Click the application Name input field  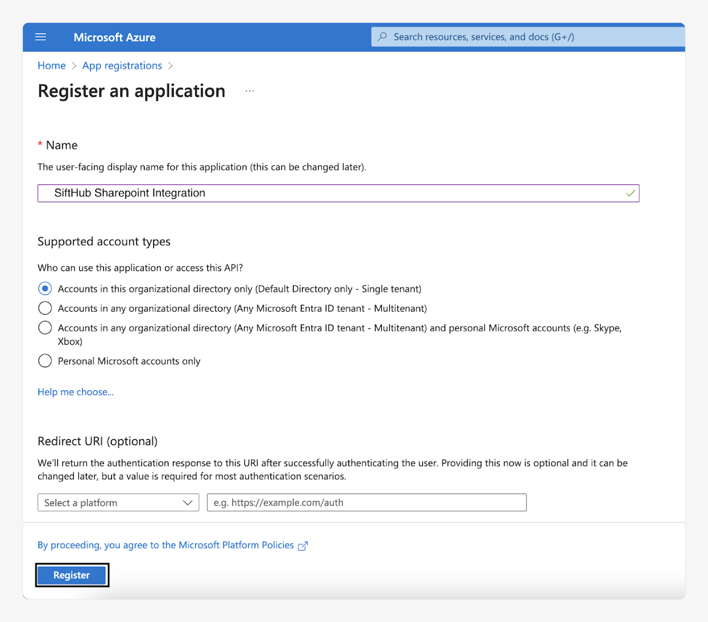[x=339, y=193]
